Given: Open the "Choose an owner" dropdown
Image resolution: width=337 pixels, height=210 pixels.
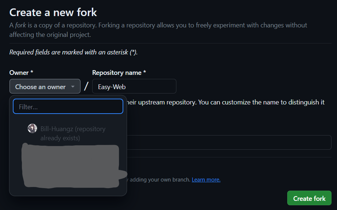Looking at the screenshot, I should click(45, 87).
